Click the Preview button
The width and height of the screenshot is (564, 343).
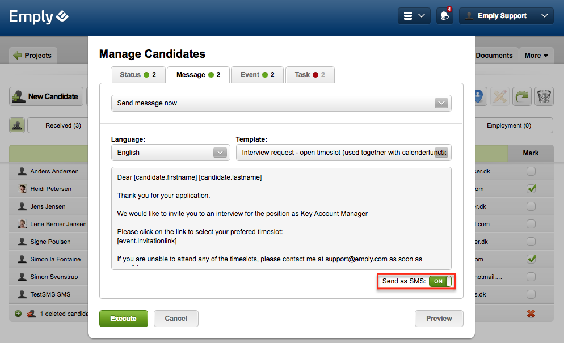pyautogui.click(x=439, y=319)
